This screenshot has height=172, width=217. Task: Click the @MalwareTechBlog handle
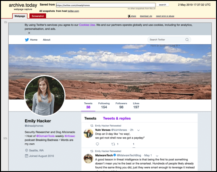[129, 155]
